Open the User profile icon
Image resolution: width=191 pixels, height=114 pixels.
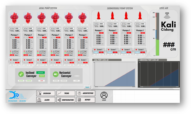104,95
